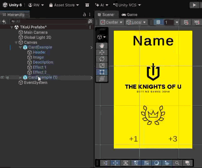Collapse the CardExample prefab

(20, 47)
